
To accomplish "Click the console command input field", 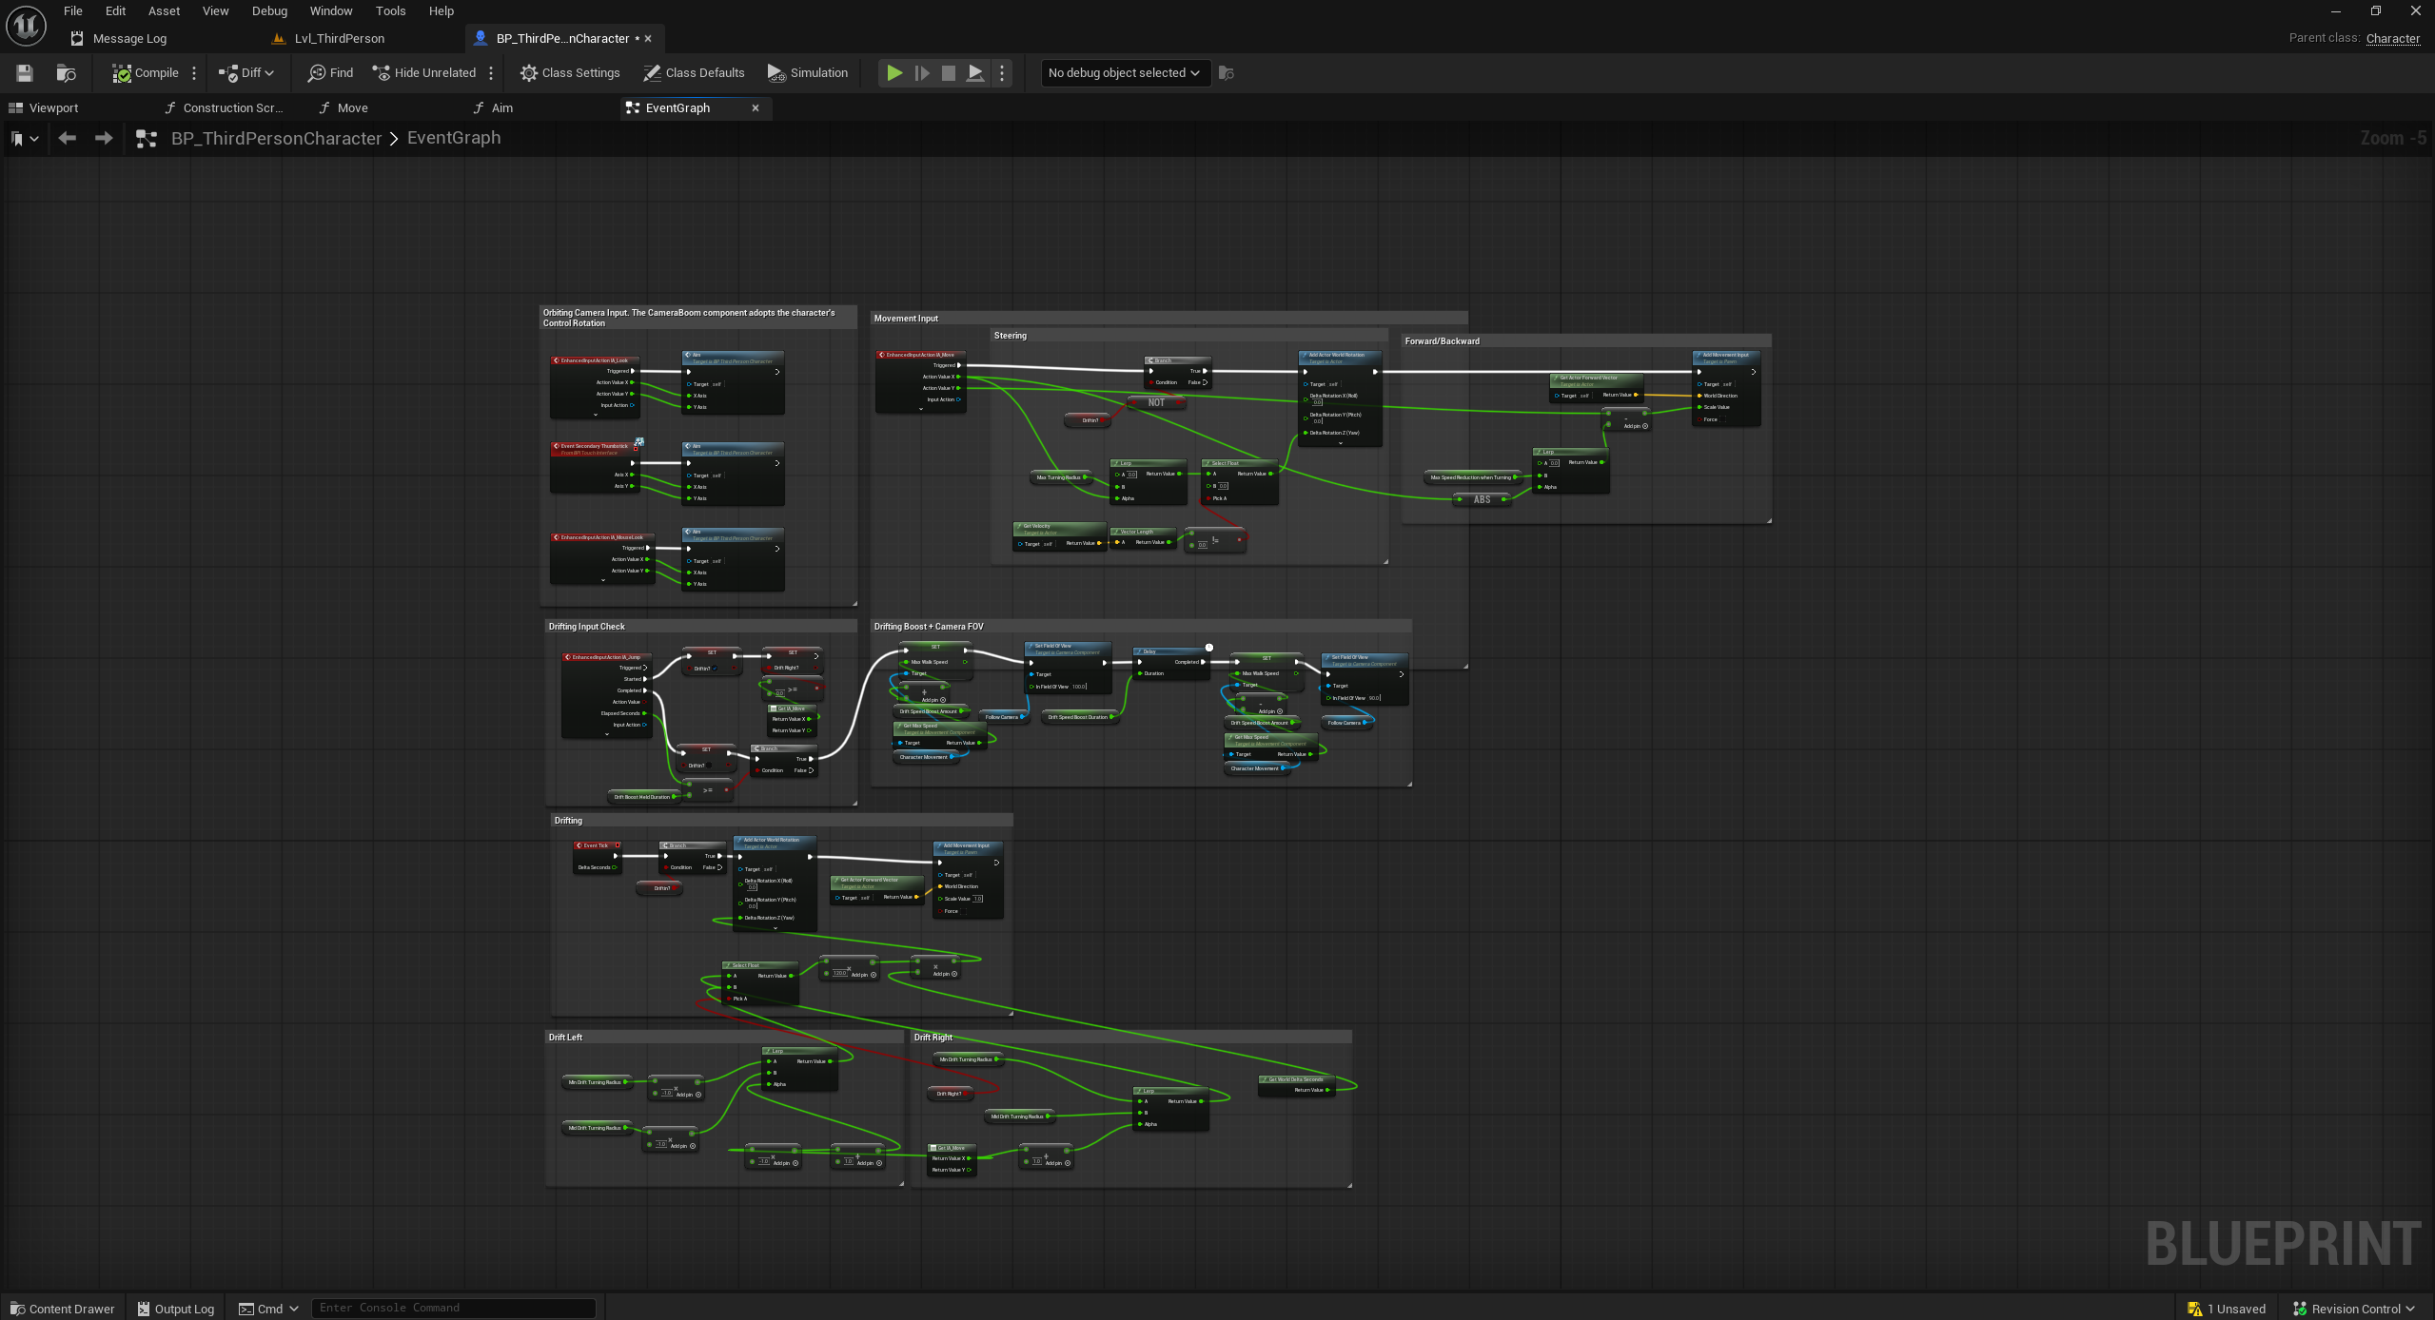I will click(453, 1309).
